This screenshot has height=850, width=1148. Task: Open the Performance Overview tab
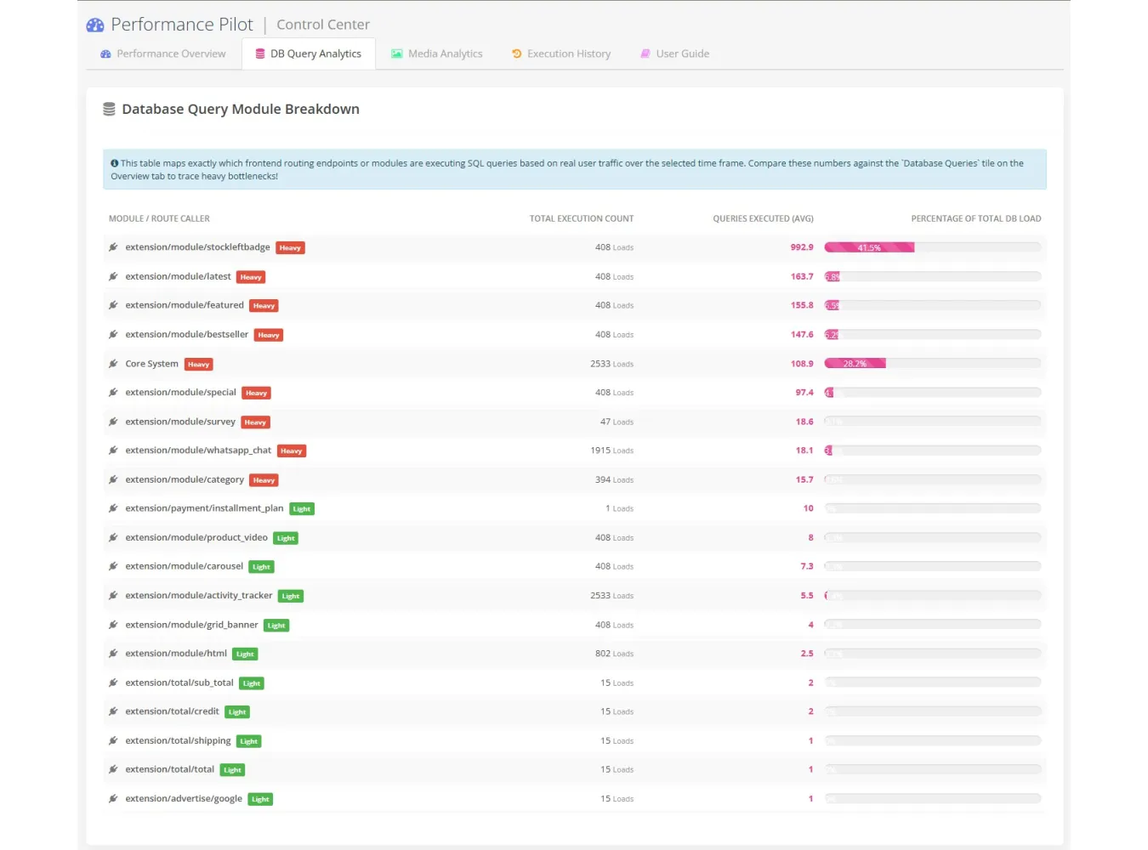click(x=163, y=54)
